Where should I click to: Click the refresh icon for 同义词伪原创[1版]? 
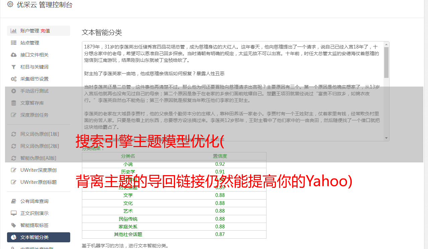click(14, 134)
